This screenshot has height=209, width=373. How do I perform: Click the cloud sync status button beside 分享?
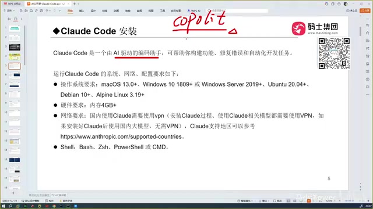pos(351,10)
